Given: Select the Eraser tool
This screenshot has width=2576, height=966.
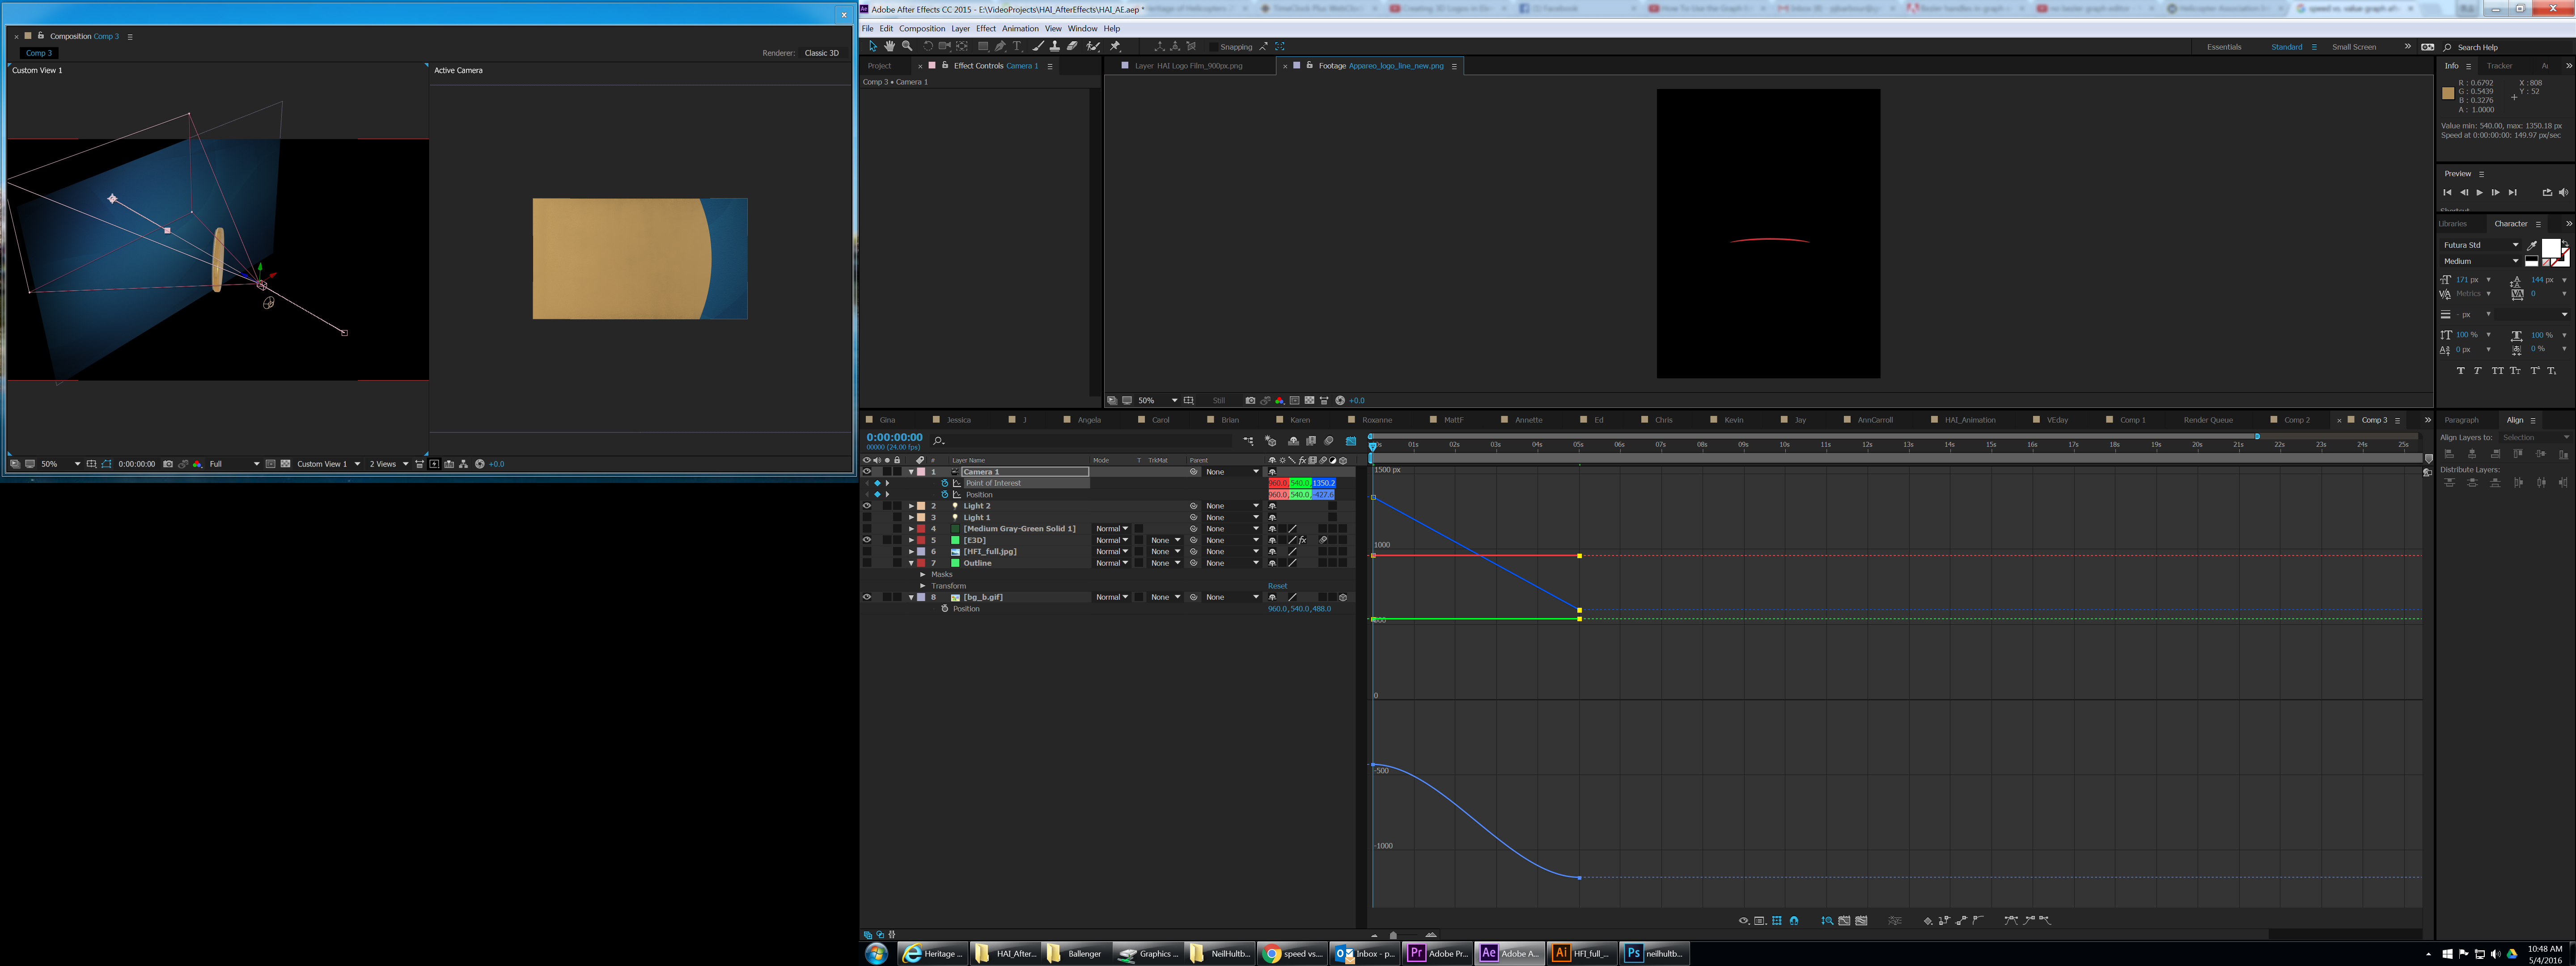Looking at the screenshot, I should pos(1073,46).
